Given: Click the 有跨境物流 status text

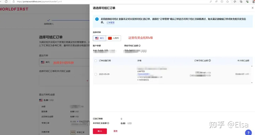Looking at the screenshot, I should point(144,80).
